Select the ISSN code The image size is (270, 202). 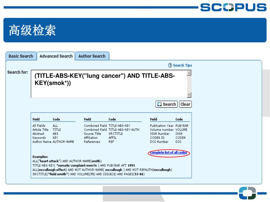click(x=179, y=134)
